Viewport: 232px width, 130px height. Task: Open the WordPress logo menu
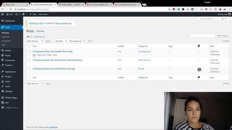[3, 14]
